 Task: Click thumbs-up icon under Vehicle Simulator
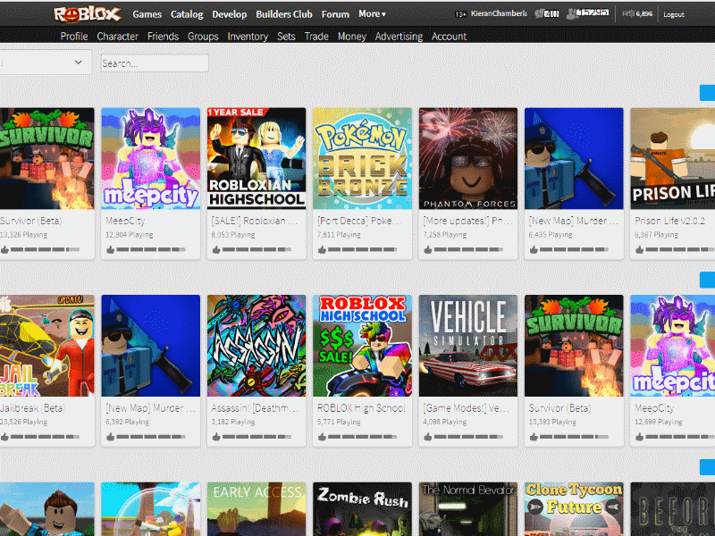(x=427, y=435)
